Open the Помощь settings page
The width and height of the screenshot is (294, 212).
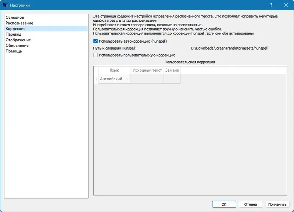click(46, 51)
